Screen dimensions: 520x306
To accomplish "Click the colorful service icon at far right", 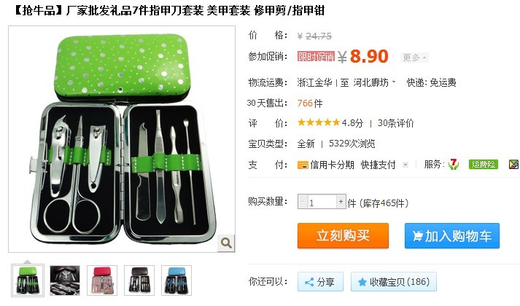I will tap(514, 164).
